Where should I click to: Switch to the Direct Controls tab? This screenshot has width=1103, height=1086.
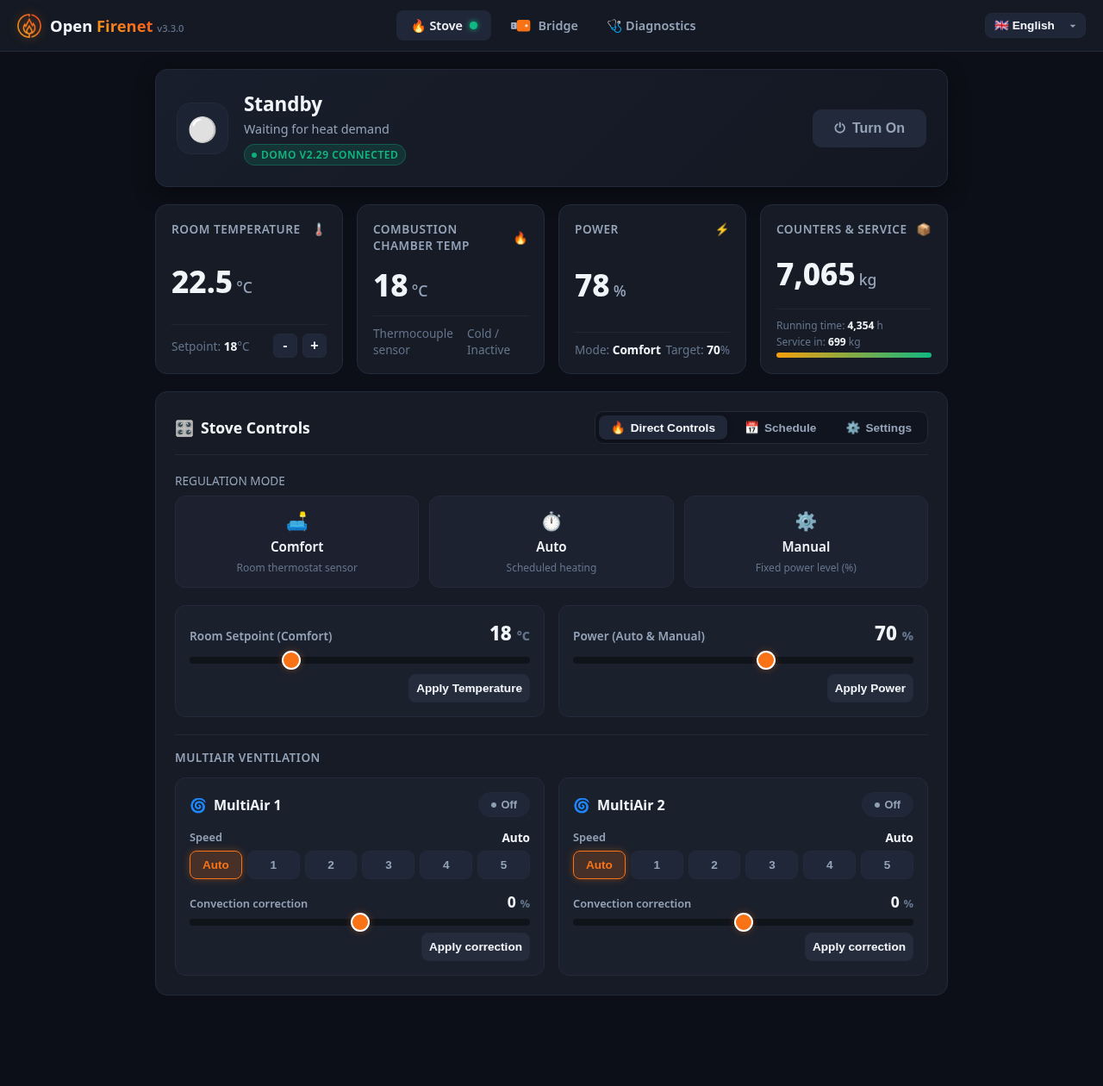663,428
